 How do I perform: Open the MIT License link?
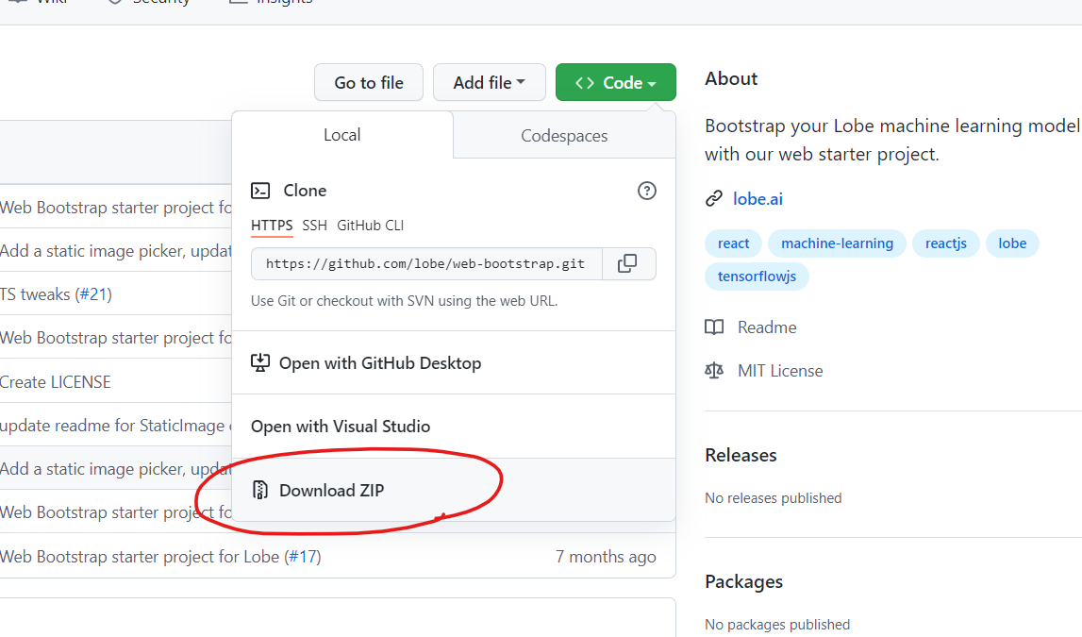click(780, 371)
